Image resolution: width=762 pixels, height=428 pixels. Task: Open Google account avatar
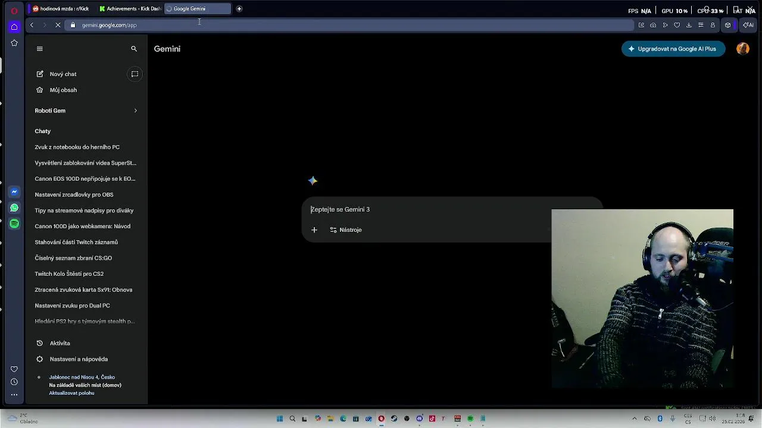pos(743,49)
